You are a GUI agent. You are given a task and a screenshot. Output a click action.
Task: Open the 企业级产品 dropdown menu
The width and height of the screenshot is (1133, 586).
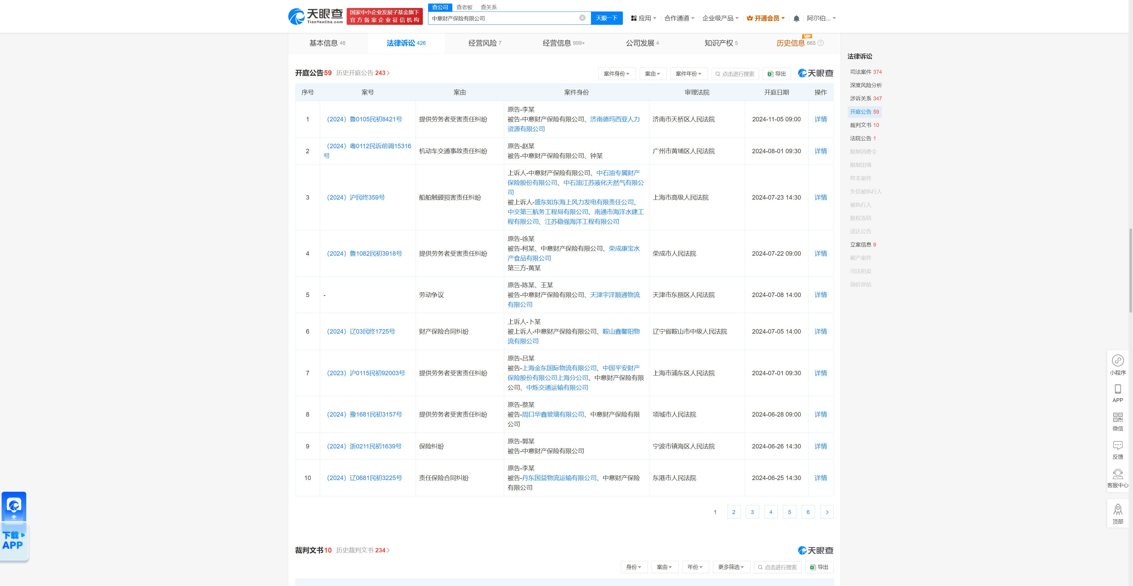(x=721, y=19)
